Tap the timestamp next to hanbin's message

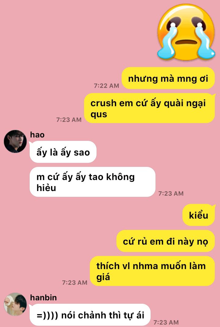click(x=166, y=322)
